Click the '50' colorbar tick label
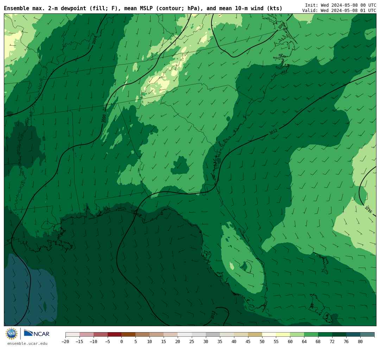Screen dimensions: 380x348 [262, 342]
